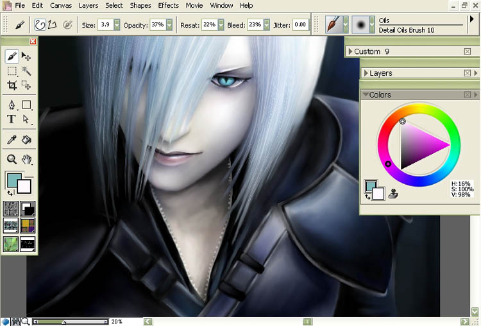Select the Layer Adjuster tool
The image size is (481, 326).
26,56
